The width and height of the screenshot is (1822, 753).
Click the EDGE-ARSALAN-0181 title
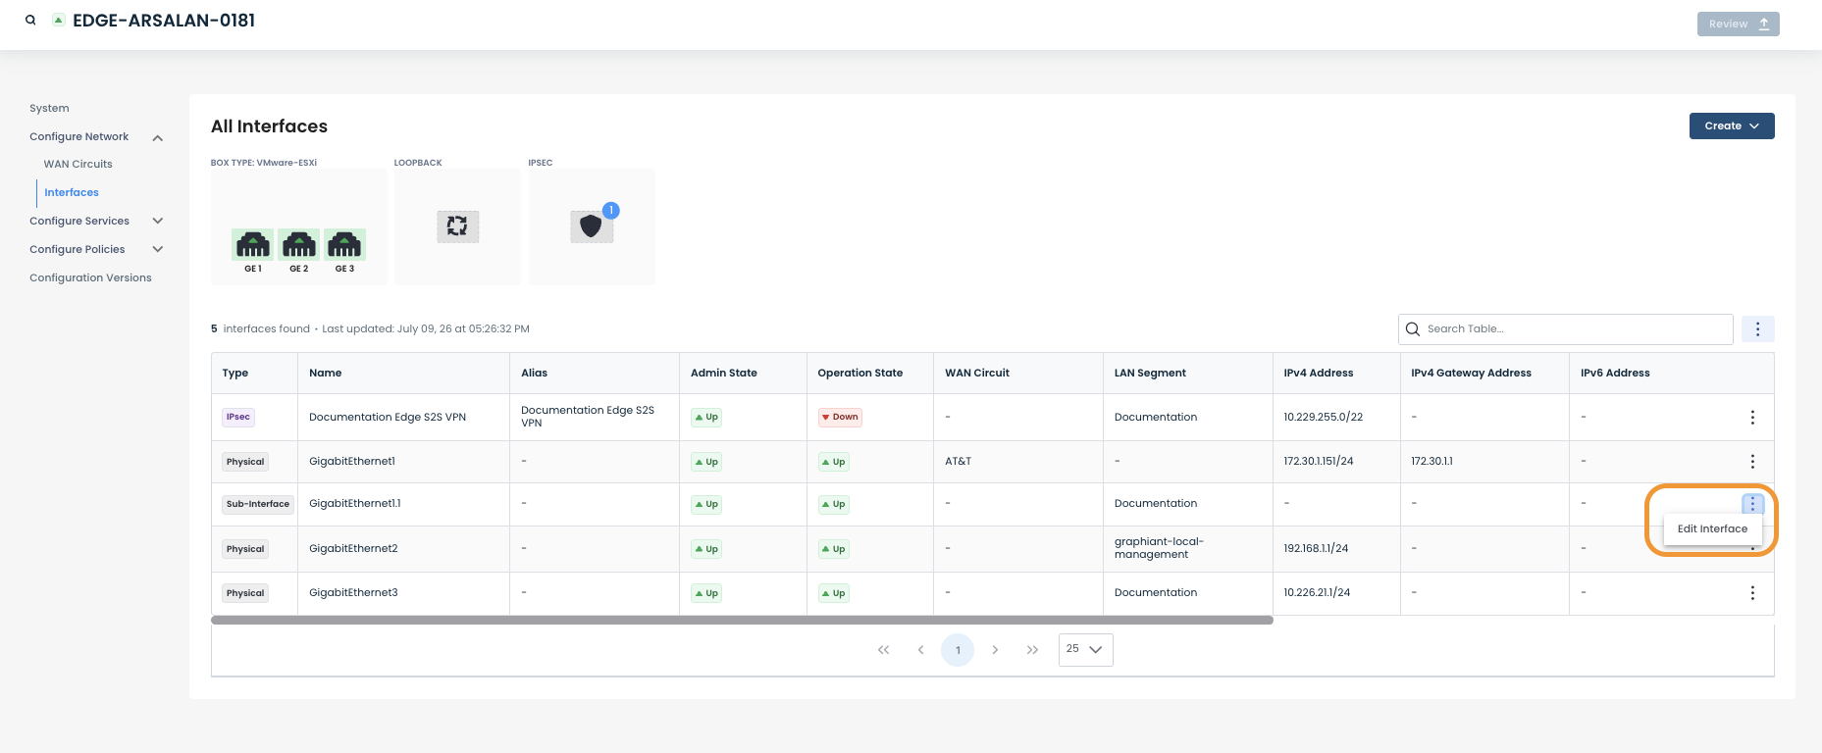[x=164, y=21]
